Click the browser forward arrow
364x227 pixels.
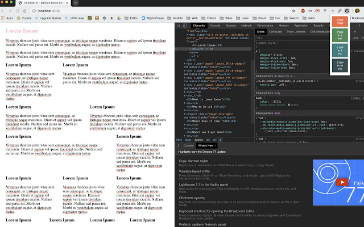(x=10, y=11)
